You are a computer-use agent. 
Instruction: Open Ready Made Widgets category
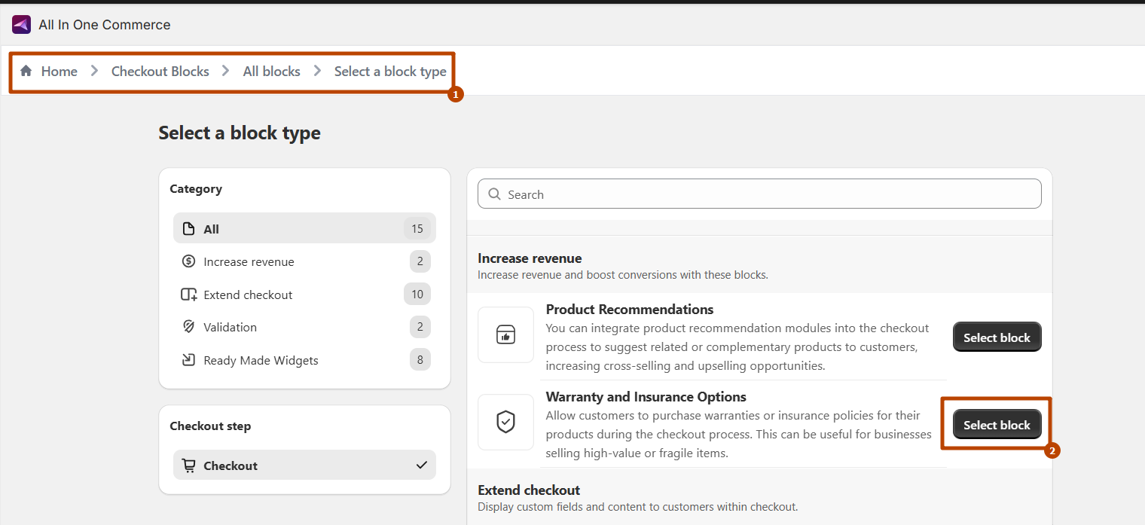pos(261,360)
